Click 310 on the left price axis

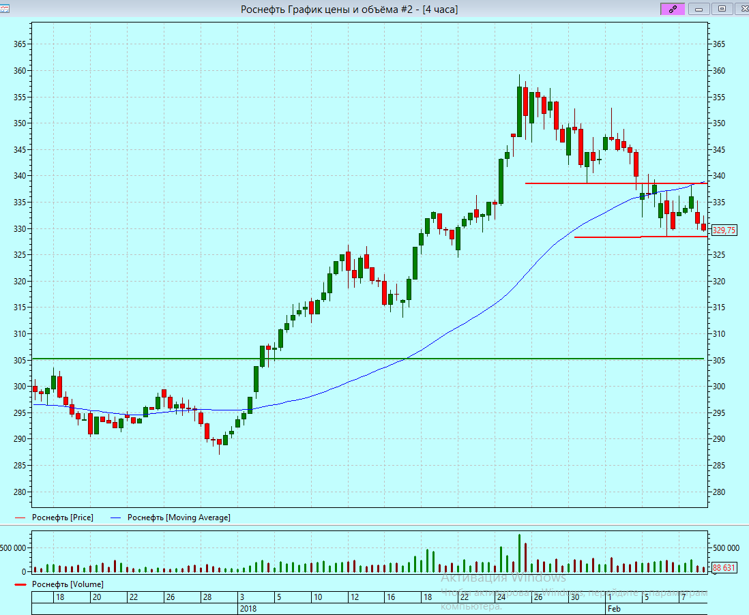(x=20, y=334)
